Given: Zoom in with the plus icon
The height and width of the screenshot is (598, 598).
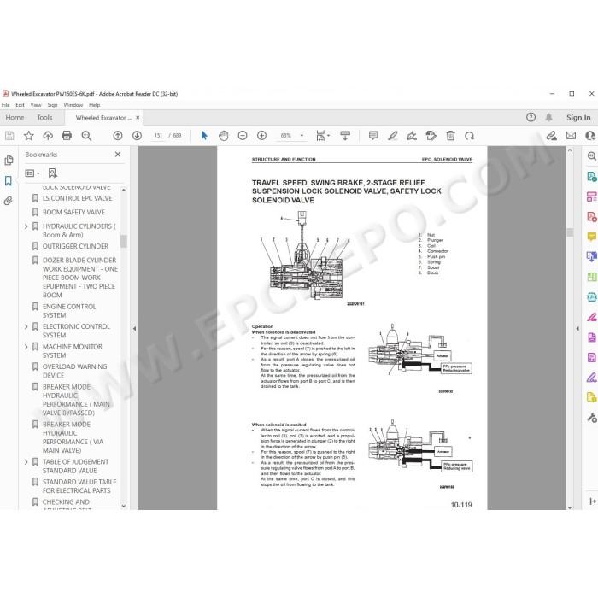Looking at the screenshot, I should pyautogui.click(x=261, y=135).
